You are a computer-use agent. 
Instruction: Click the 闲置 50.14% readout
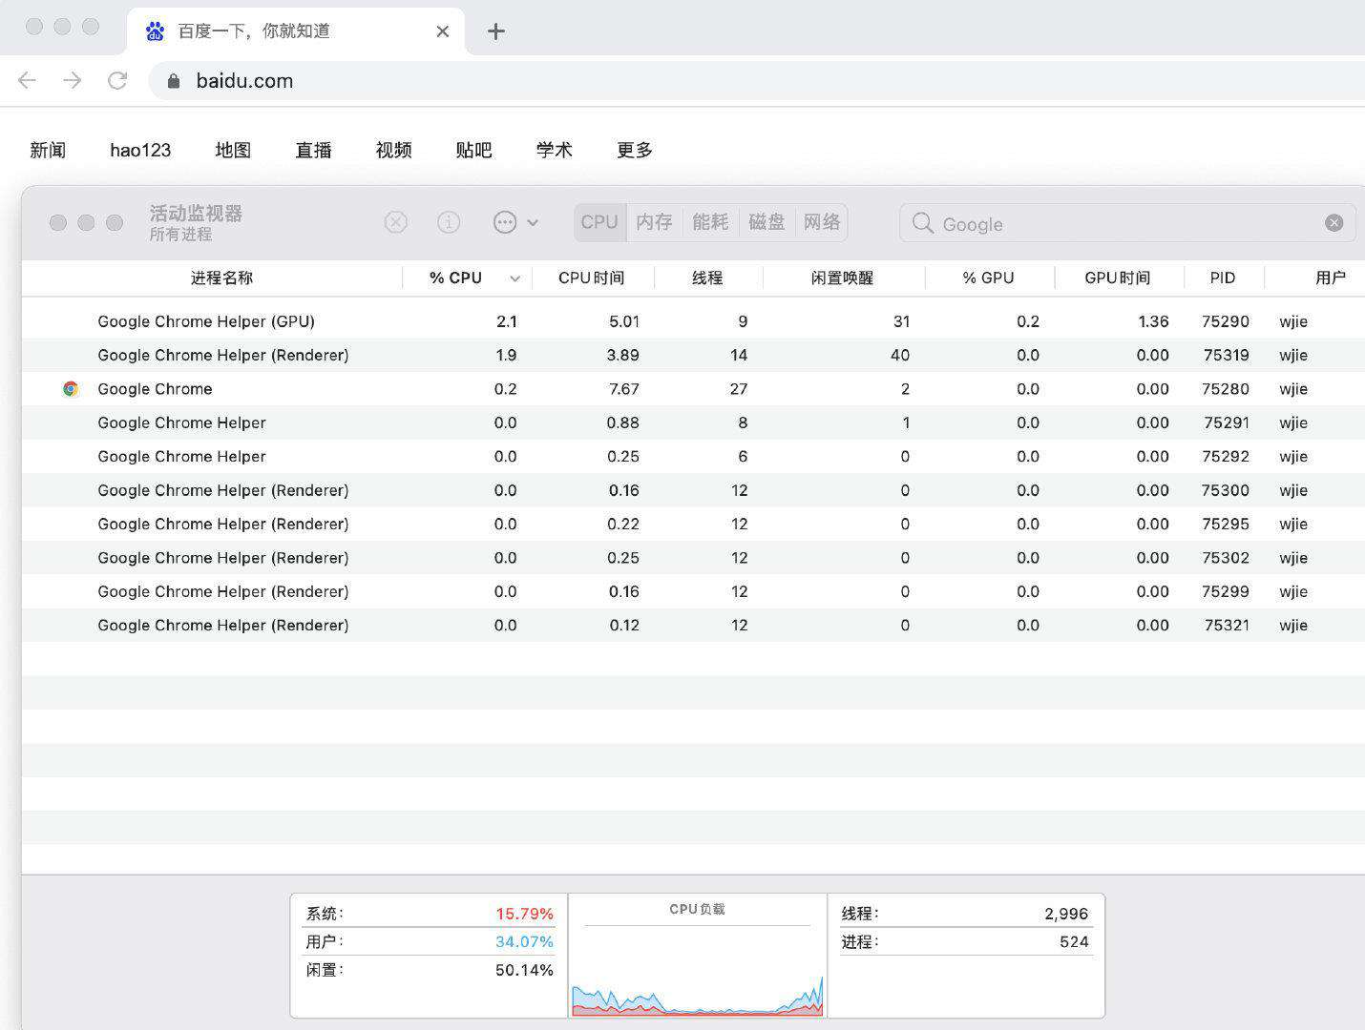[430, 970]
